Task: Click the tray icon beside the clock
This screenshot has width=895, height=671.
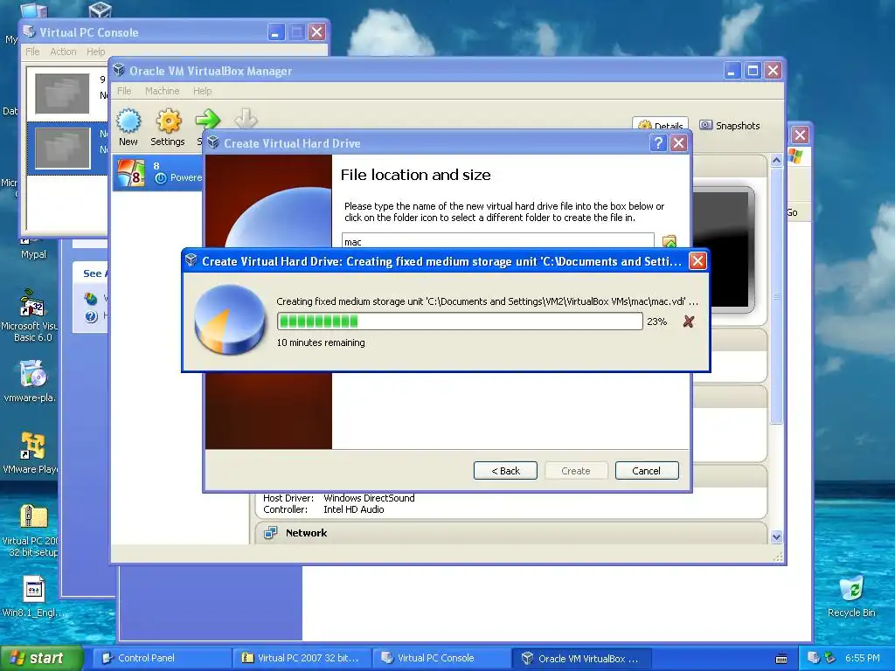Action: tap(830, 658)
